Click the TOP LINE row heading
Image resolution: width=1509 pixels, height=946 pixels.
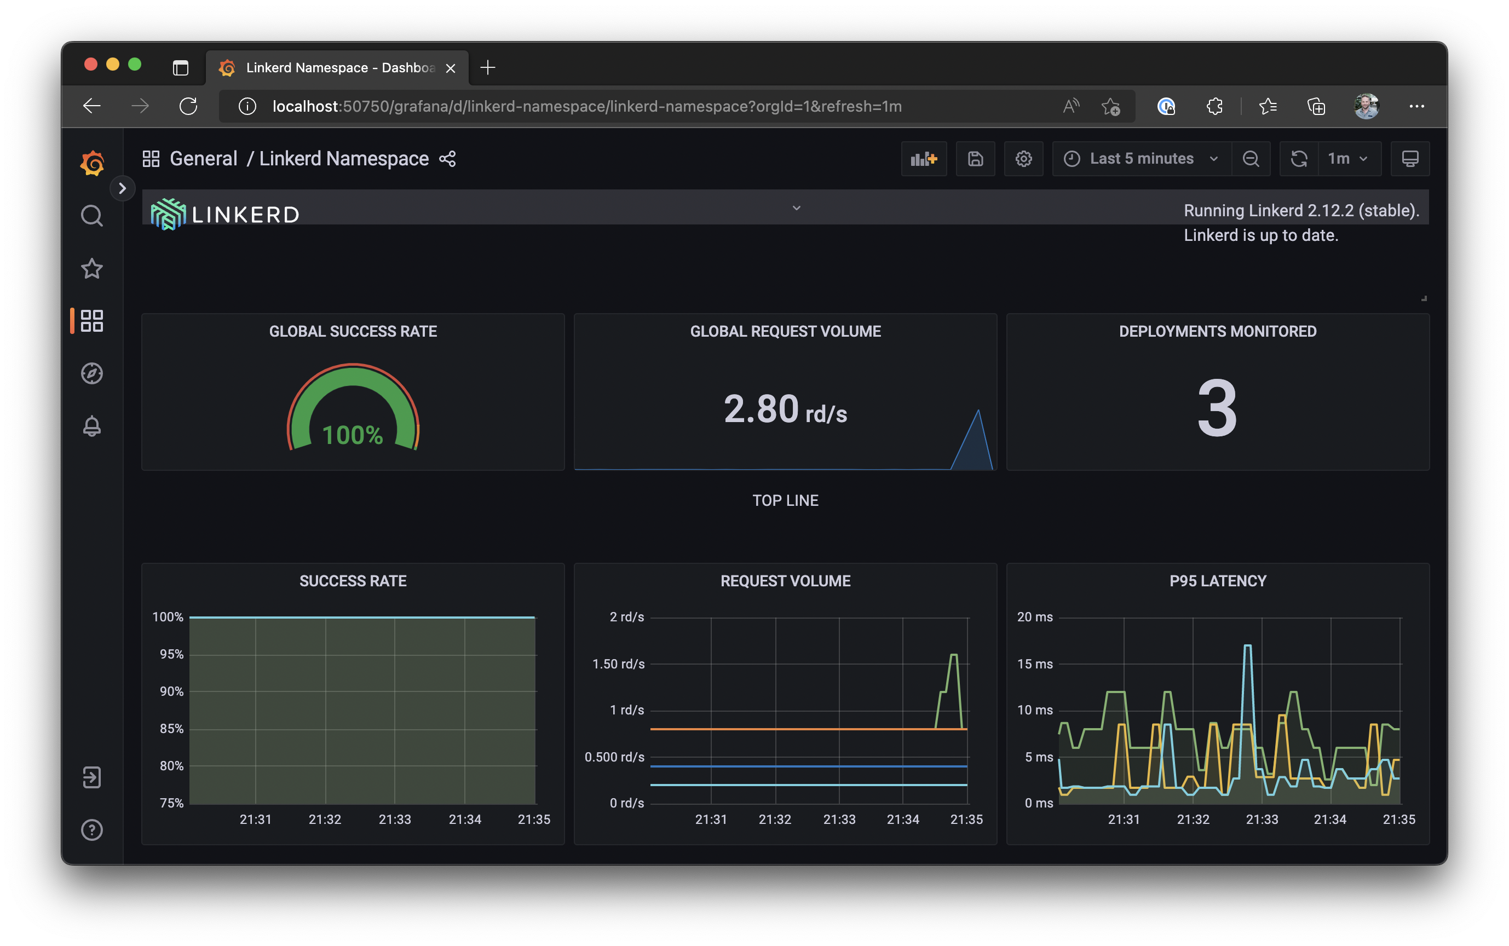(785, 500)
